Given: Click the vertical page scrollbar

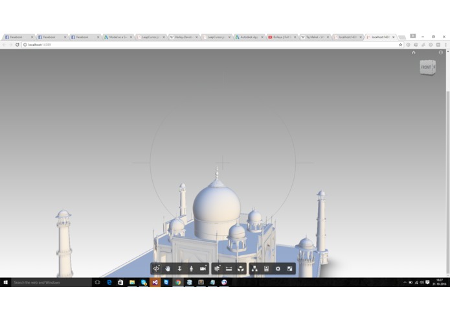Looking at the screenshot, I should (447, 181).
